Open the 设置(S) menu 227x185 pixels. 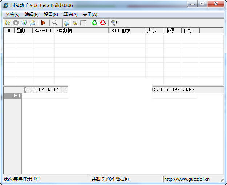(51, 15)
